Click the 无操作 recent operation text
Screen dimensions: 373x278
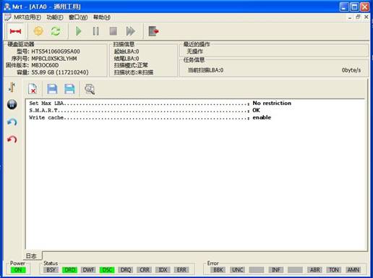[195, 51]
